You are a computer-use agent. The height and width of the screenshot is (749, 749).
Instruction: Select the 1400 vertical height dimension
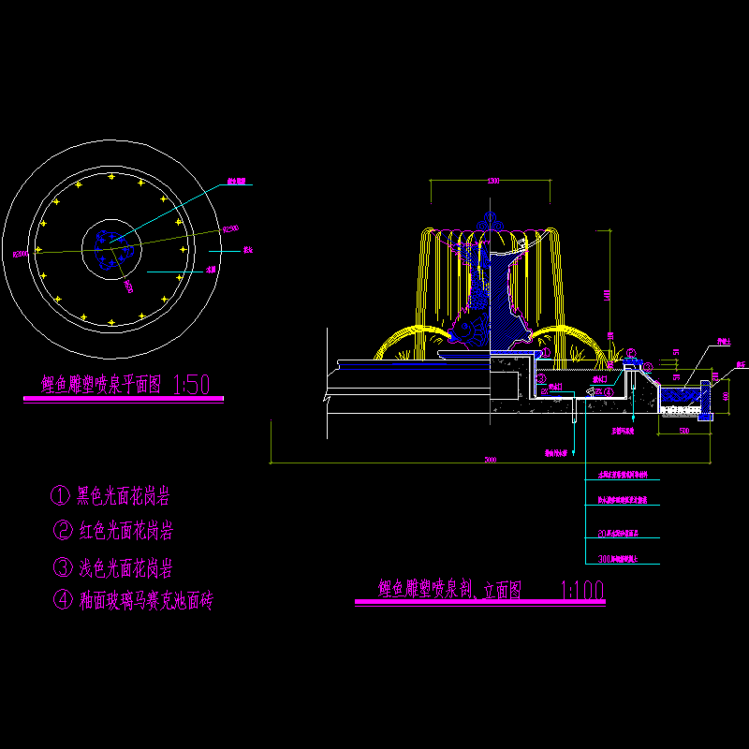click(x=607, y=296)
